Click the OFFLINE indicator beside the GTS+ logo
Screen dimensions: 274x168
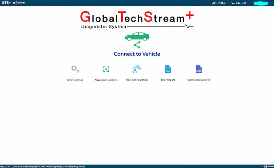pos(20,3)
